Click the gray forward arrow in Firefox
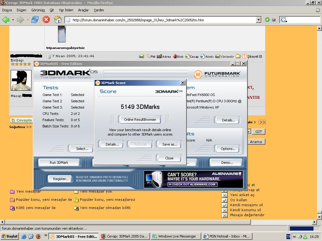The width and height of the screenshot is (322, 241). [20, 20]
